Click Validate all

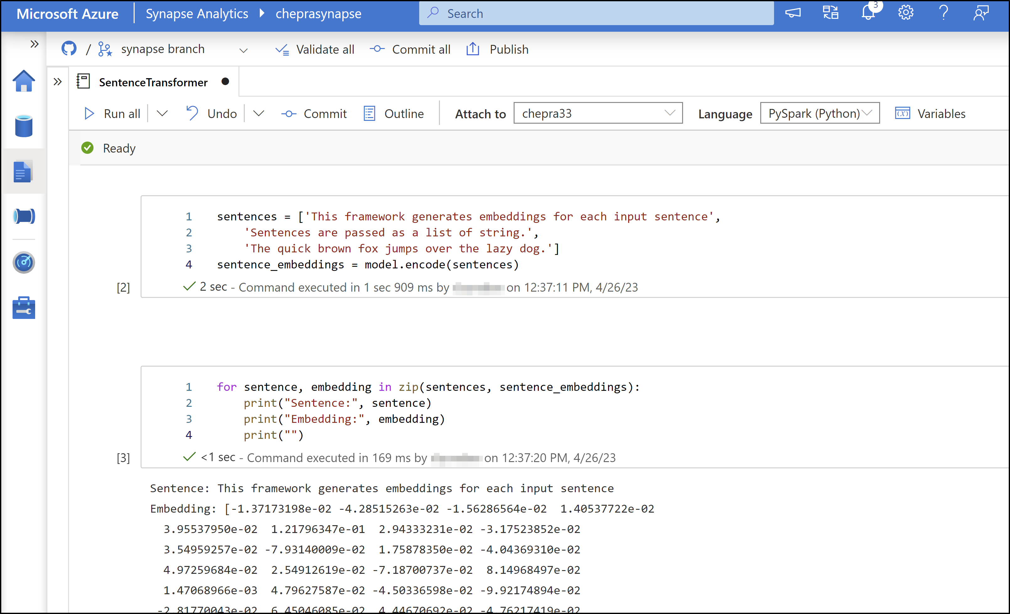pos(315,50)
